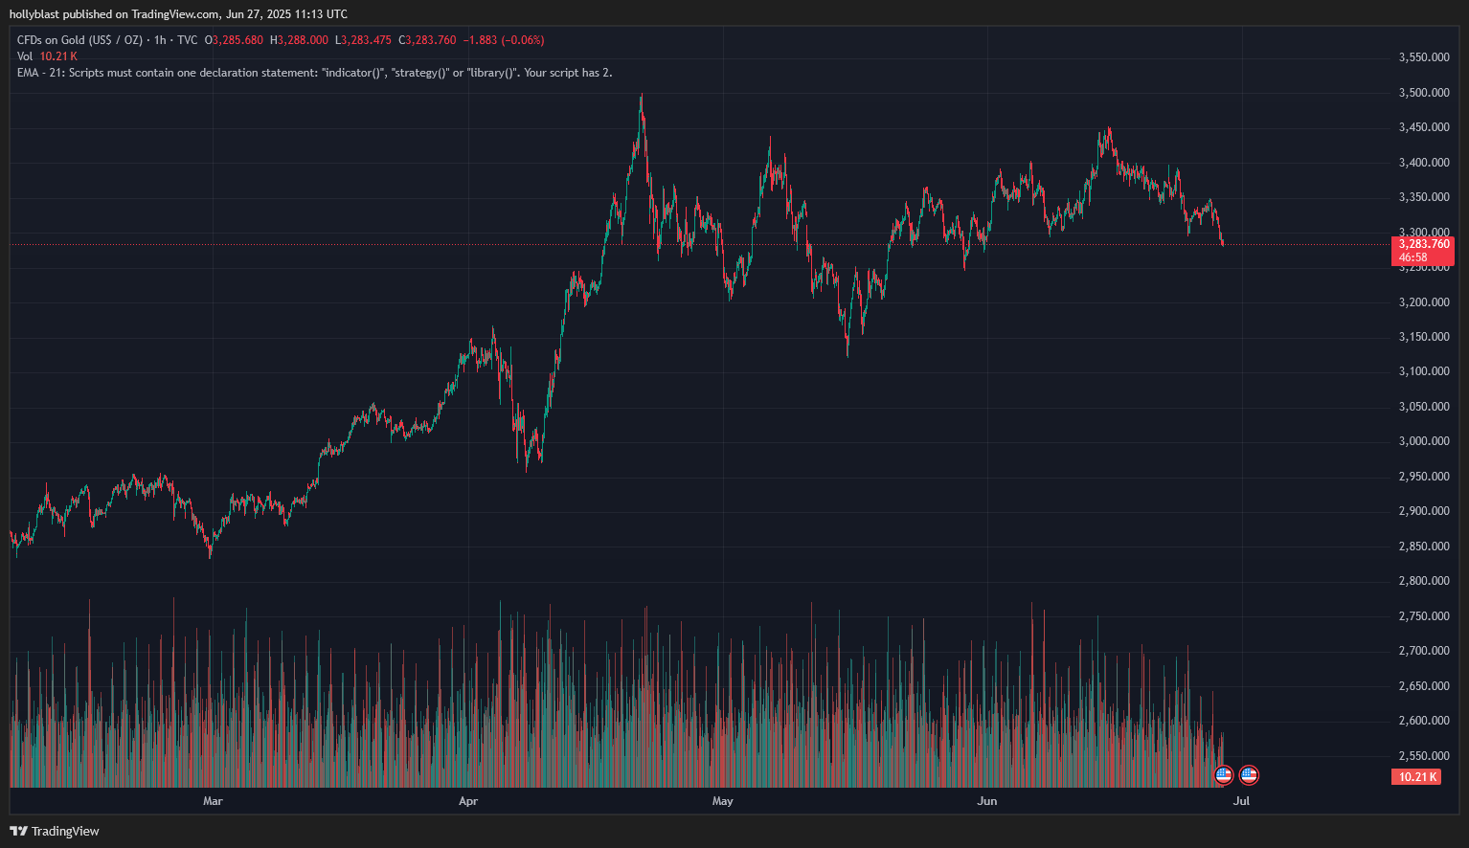Open the earlier US economic event flag
The height and width of the screenshot is (848, 1469).
tap(1224, 775)
